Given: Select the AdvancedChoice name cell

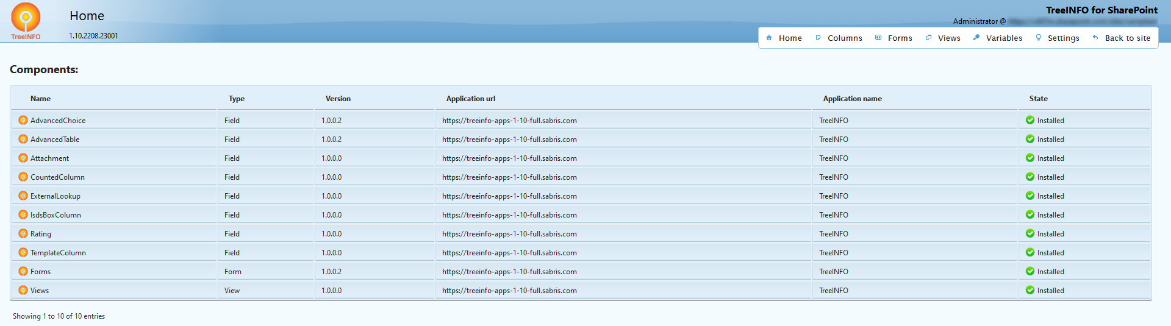Looking at the screenshot, I should (x=114, y=120).
